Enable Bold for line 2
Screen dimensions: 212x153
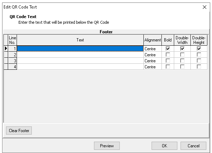[x=168, y=55]
